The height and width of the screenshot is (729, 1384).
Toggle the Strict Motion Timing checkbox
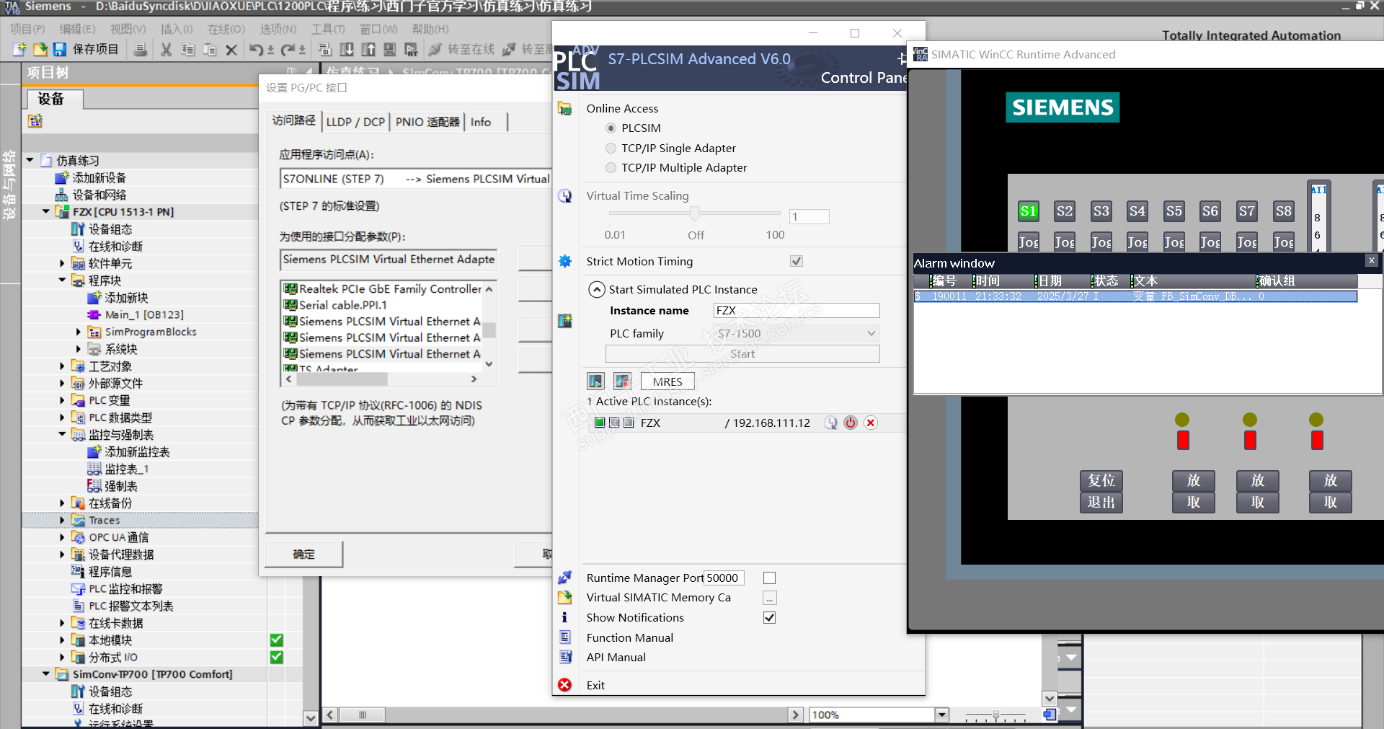[797, 261]
